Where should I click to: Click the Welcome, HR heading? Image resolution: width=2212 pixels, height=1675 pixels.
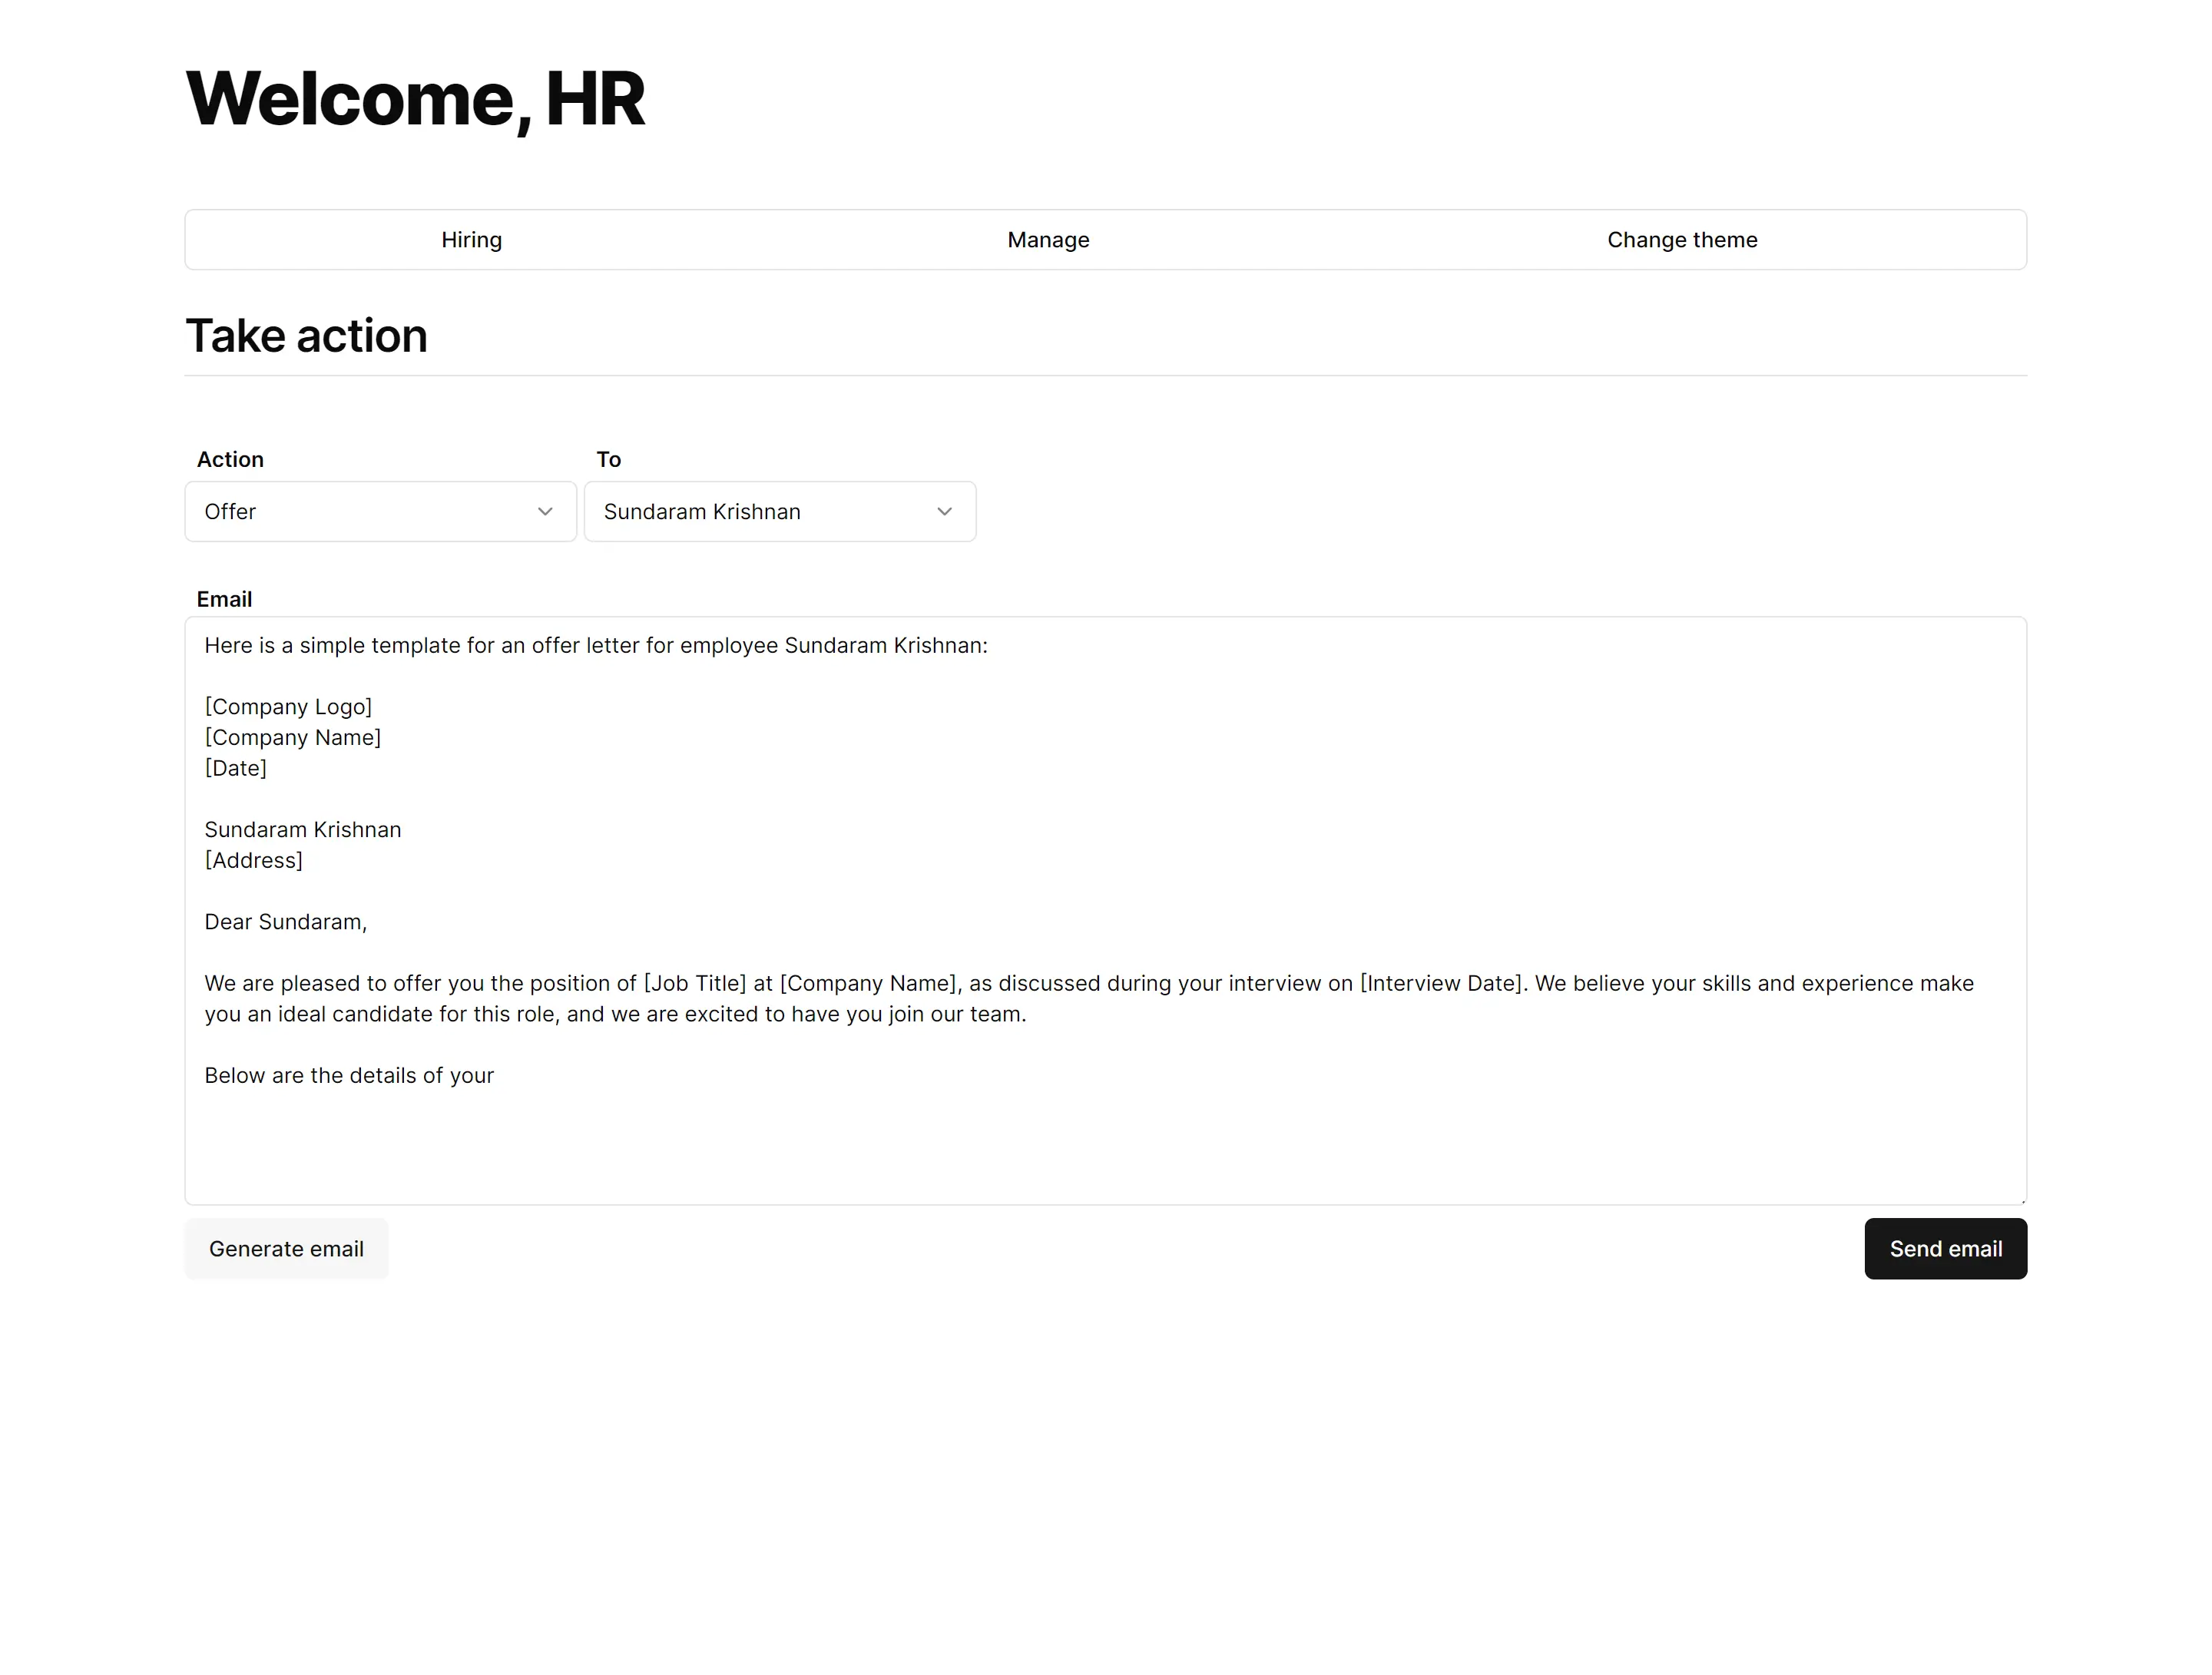415,99
